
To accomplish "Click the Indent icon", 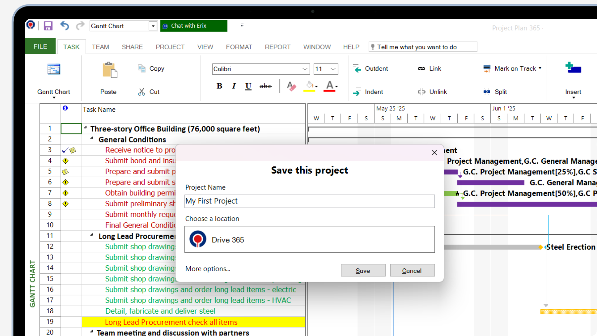I will click(357, 91).
